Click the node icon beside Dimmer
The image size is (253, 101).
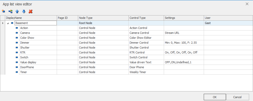click(17, 43)
